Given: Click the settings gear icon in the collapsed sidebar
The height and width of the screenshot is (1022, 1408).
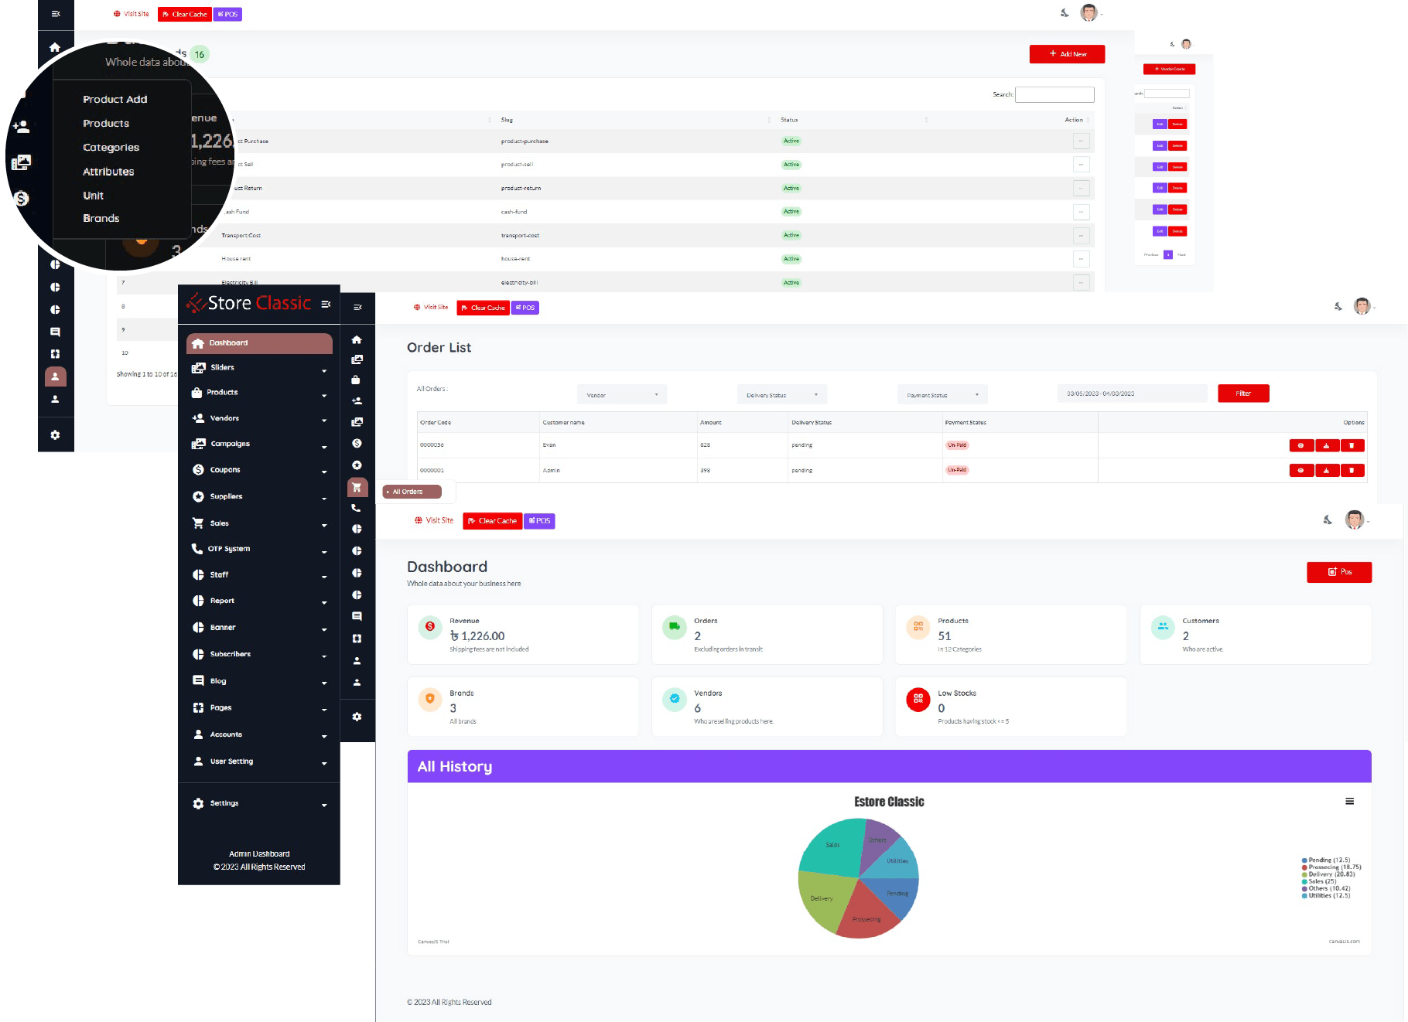Looking at the screenshot, I should [357, 717].
